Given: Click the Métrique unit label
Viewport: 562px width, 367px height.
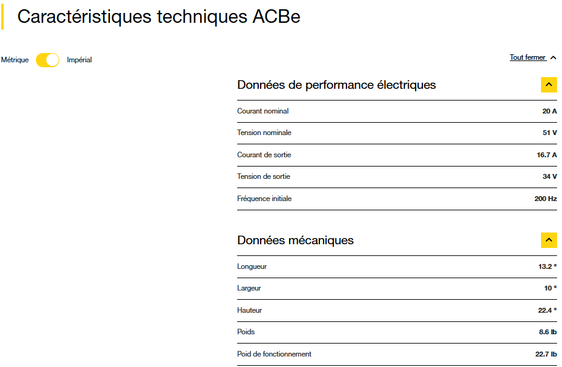Looking at the screenshot, I should 15,60.
